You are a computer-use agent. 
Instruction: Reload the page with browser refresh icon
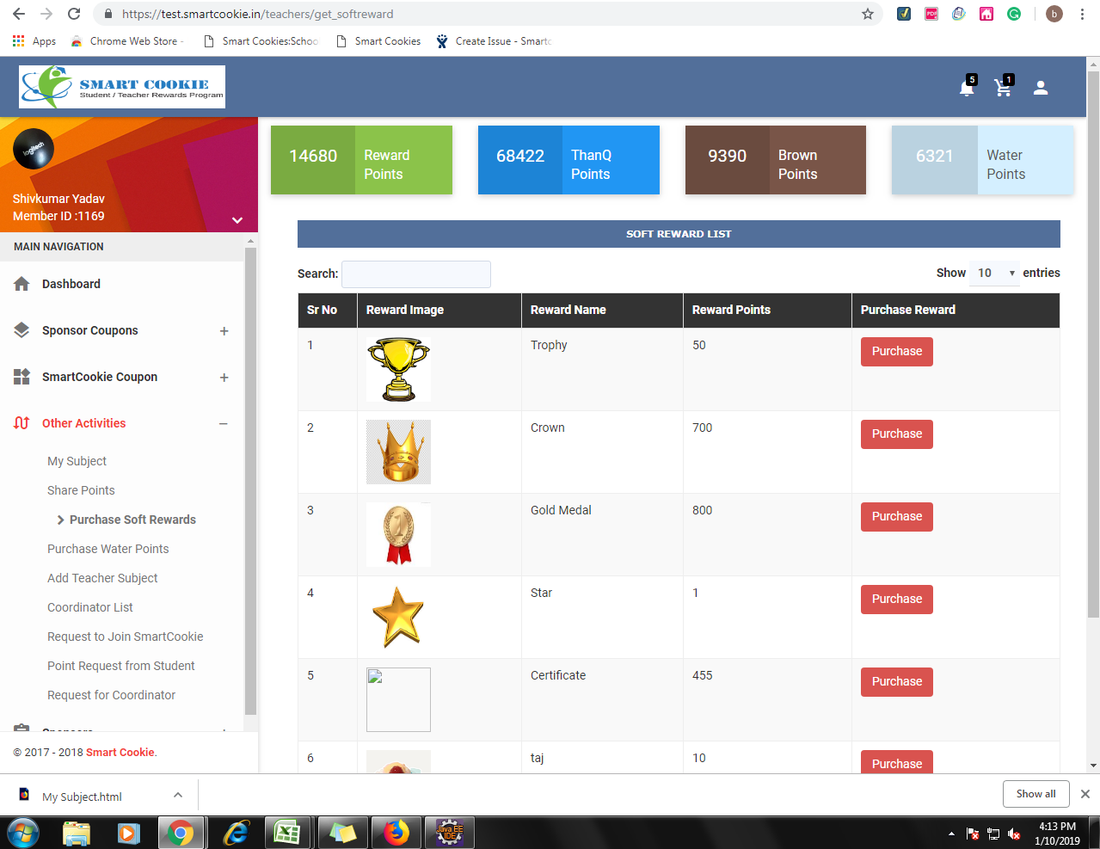coord(74,14)
